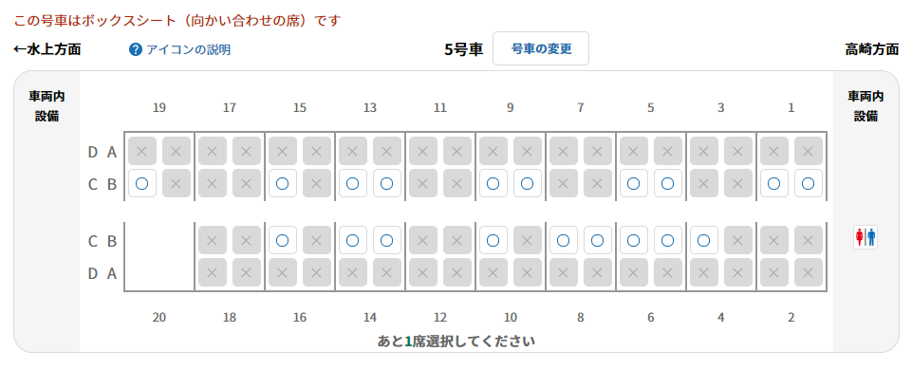Select available seat 16C

click(283, 240)
